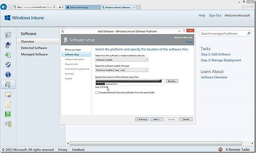Go to Before you begin step
The height and width of the screenshot is (153, 256).
73,50
